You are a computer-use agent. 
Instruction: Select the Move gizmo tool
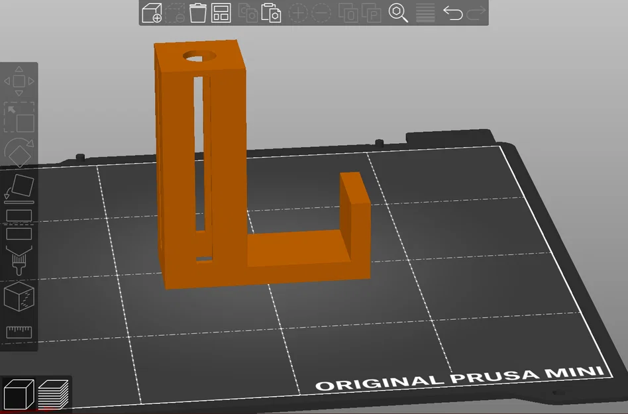(19, 81)
